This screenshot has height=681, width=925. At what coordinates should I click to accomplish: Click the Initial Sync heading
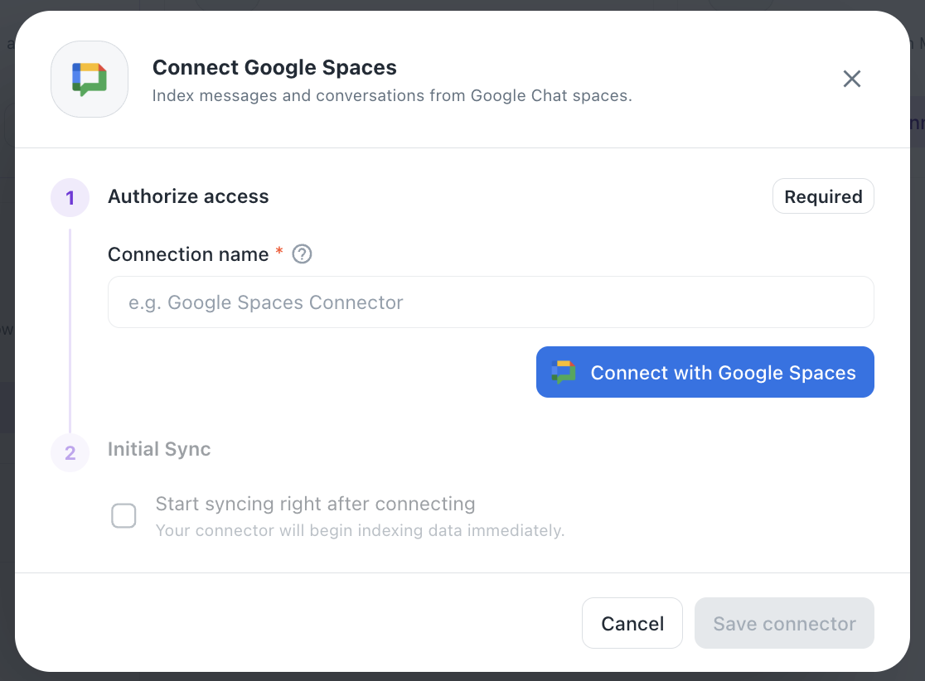point(159,449)
